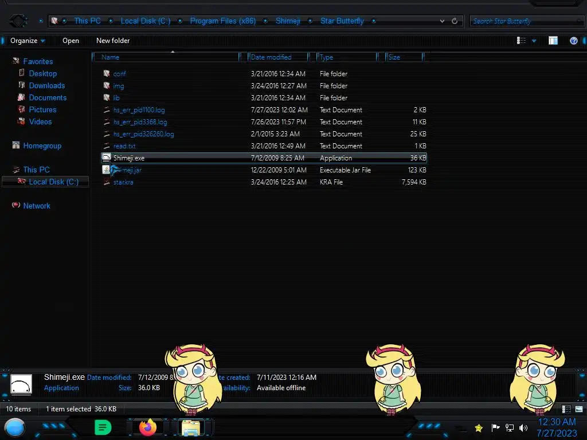Click the File Explorer taskbar icon

(190, 427)
